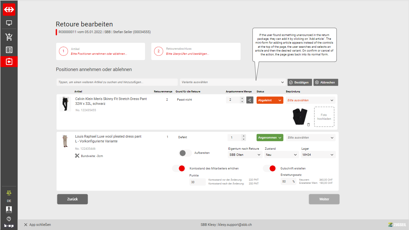The width and height of the screenshot is (409, 230).
Task: Click the article search input field
Action: click(117, 82)
